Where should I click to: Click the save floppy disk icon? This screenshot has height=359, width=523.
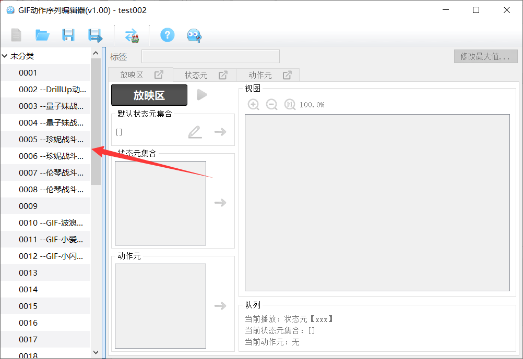tap(68, 35)
